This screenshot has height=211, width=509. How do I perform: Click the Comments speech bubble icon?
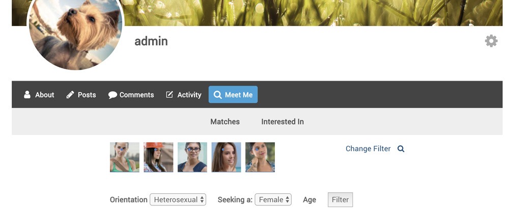click(x=112, y=95)
